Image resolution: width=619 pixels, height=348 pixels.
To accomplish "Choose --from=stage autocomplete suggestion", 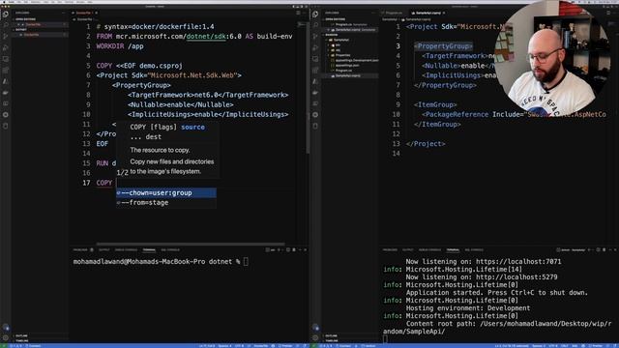I will [166, 203].
